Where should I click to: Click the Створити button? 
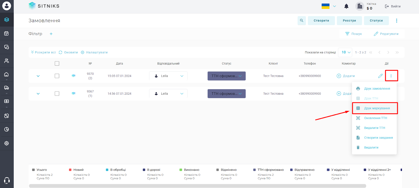tap(321, 20)
